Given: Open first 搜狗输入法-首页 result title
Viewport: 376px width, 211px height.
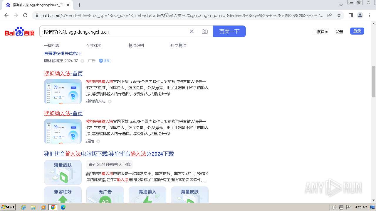Looking at the screenshot, I should click(x=63, y=73).
